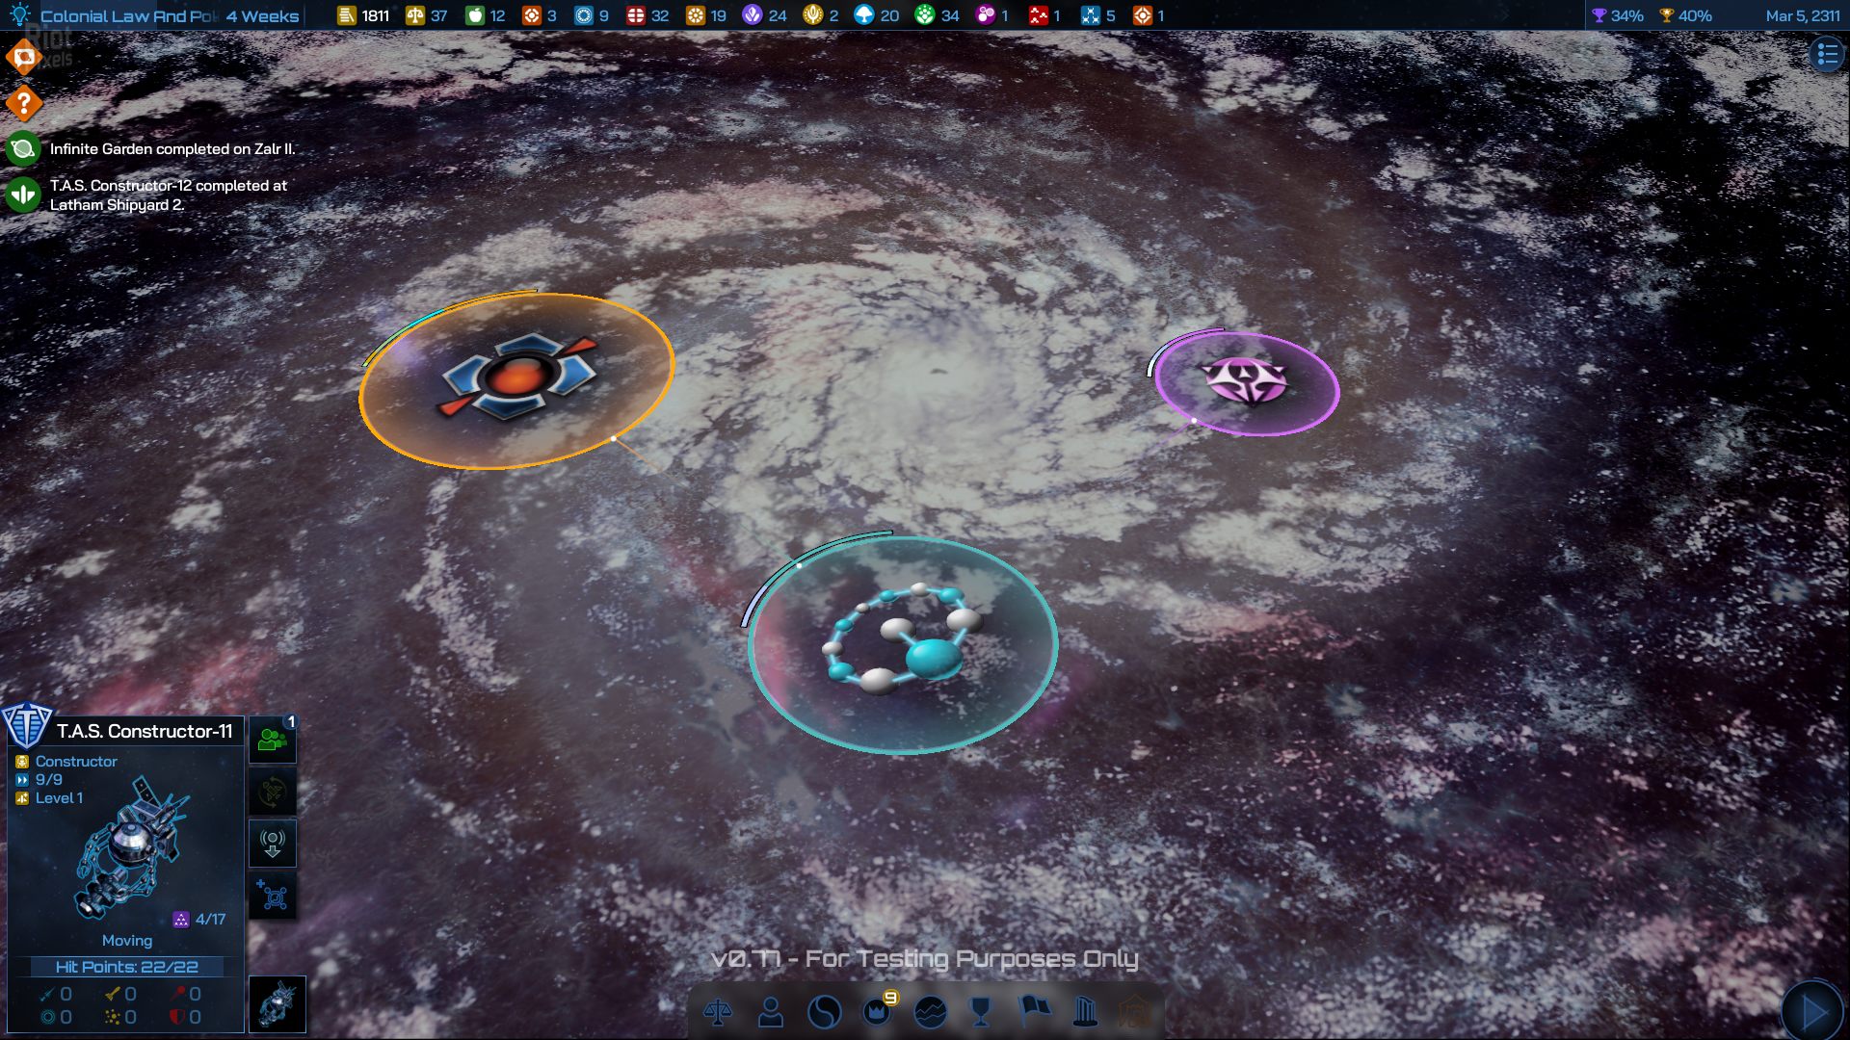Open the citizens person icon
The width and height of the screenshot is (1850, 1040).
[771, 1011]
